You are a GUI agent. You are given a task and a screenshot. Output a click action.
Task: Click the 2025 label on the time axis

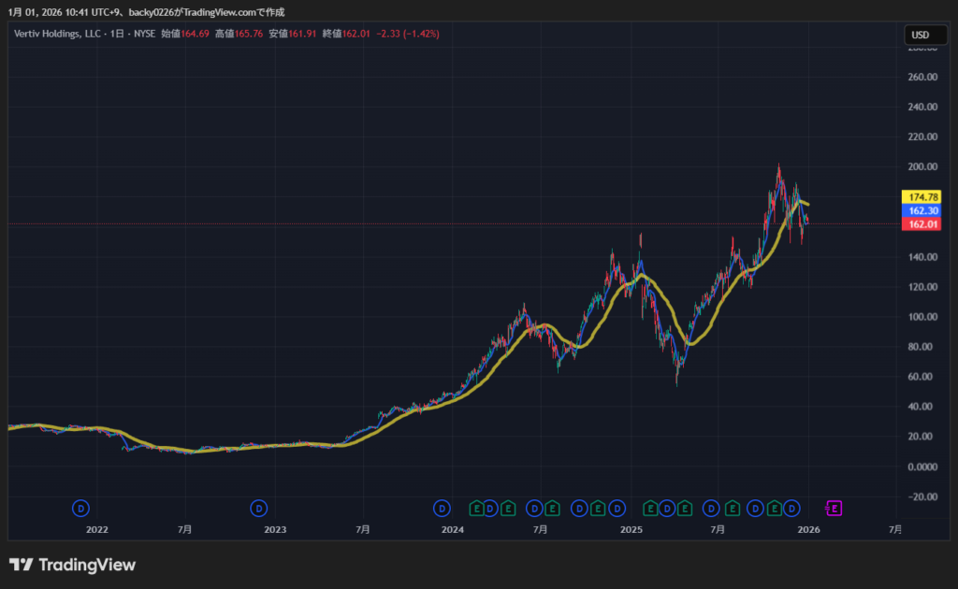coord(631,529)
